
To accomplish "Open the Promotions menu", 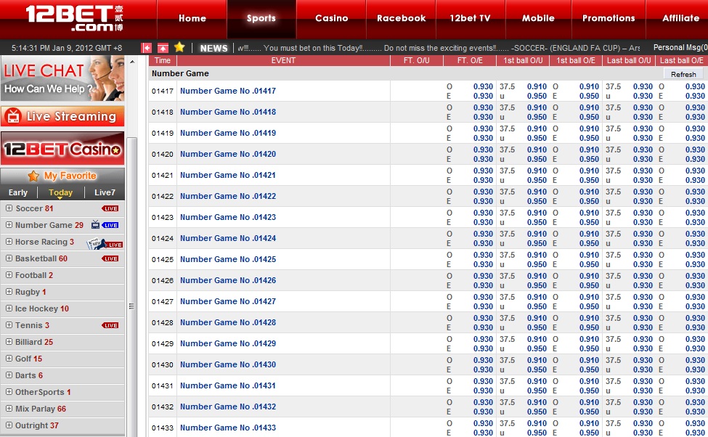I will (609, 18).
